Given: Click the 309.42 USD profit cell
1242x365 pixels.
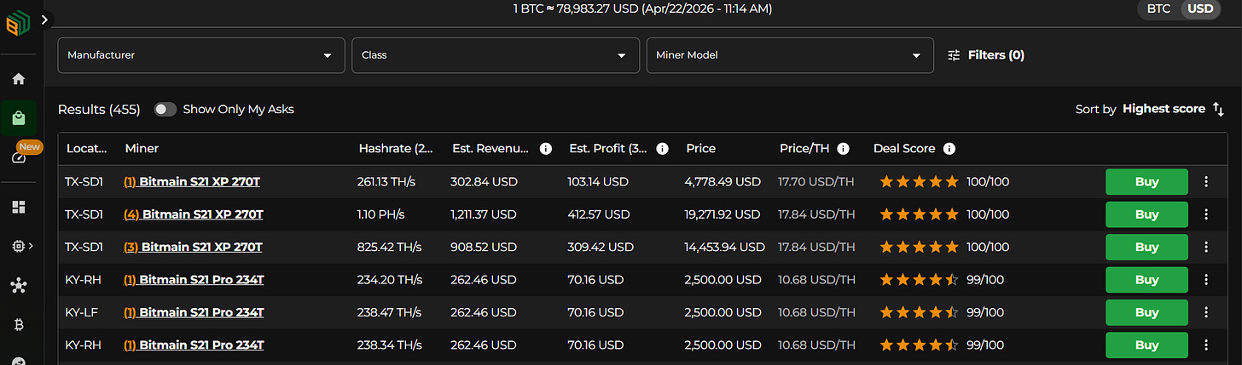Looking at the screenshot, I should [601, 247].
